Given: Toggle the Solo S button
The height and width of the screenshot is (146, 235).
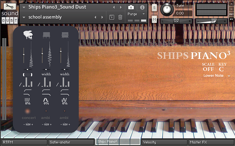Looking at the screenshot, I should [x=154, y=7].
